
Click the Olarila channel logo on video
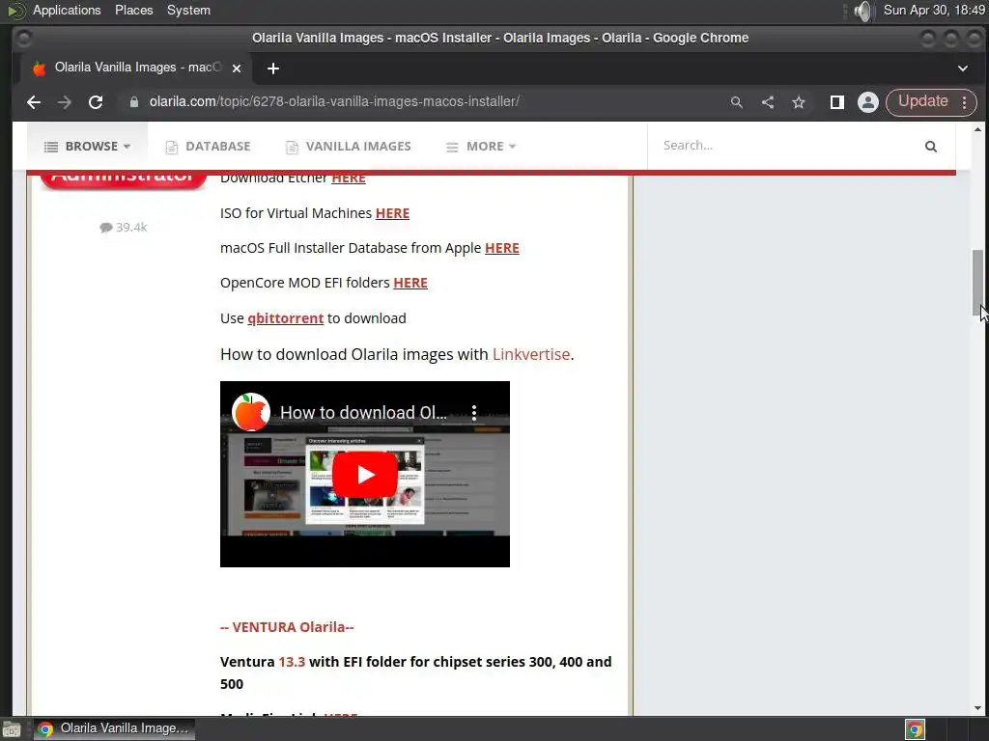(251, 413)
